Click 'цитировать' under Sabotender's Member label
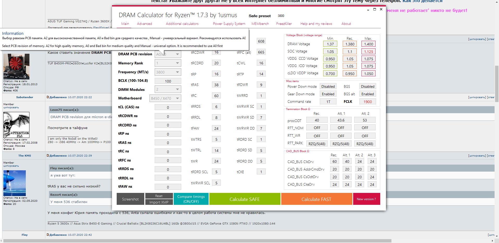The width and height of the screenshot is (499, 243). tap(11, 107)
